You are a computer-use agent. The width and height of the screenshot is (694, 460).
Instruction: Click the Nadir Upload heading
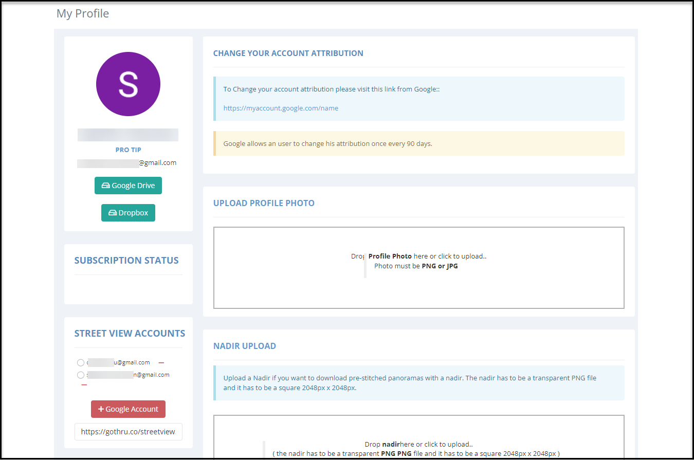245,346
